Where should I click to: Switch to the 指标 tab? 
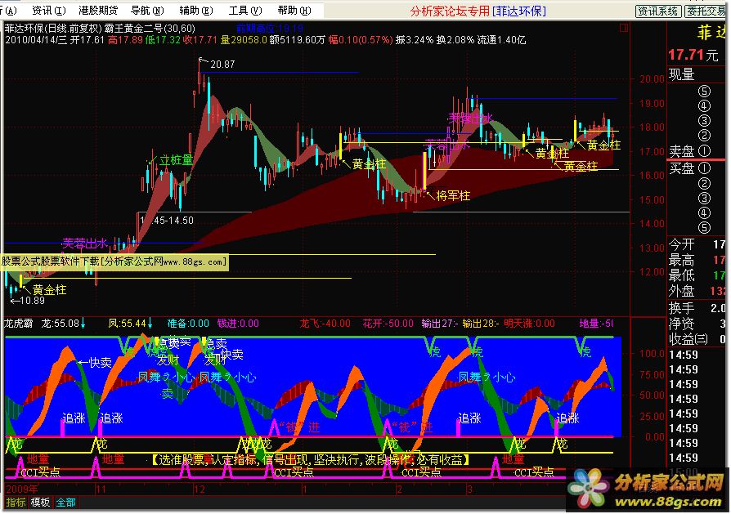pyautogui.click(x=16, y=503)
